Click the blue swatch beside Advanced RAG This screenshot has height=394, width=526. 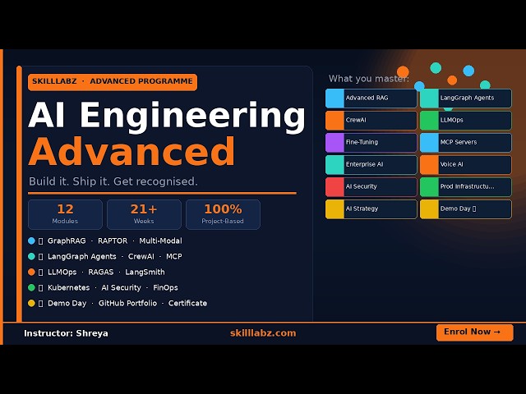click(x=335, y=98)
